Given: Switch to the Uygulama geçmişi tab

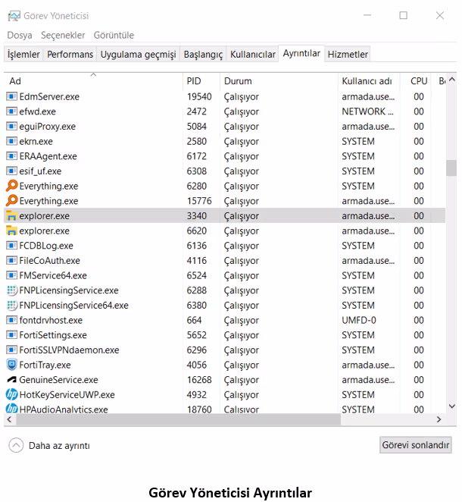Looking at the screenshot, I should pos(138,54).
